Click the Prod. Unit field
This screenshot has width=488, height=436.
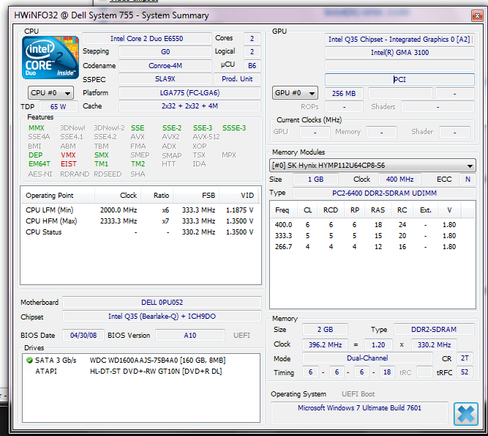237,79
